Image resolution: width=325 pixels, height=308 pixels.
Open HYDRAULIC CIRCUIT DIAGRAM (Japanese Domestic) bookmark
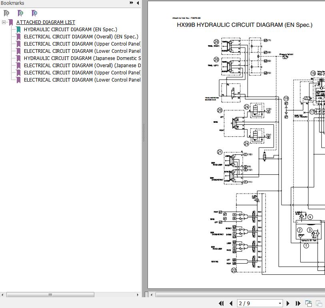pos(82,58)
